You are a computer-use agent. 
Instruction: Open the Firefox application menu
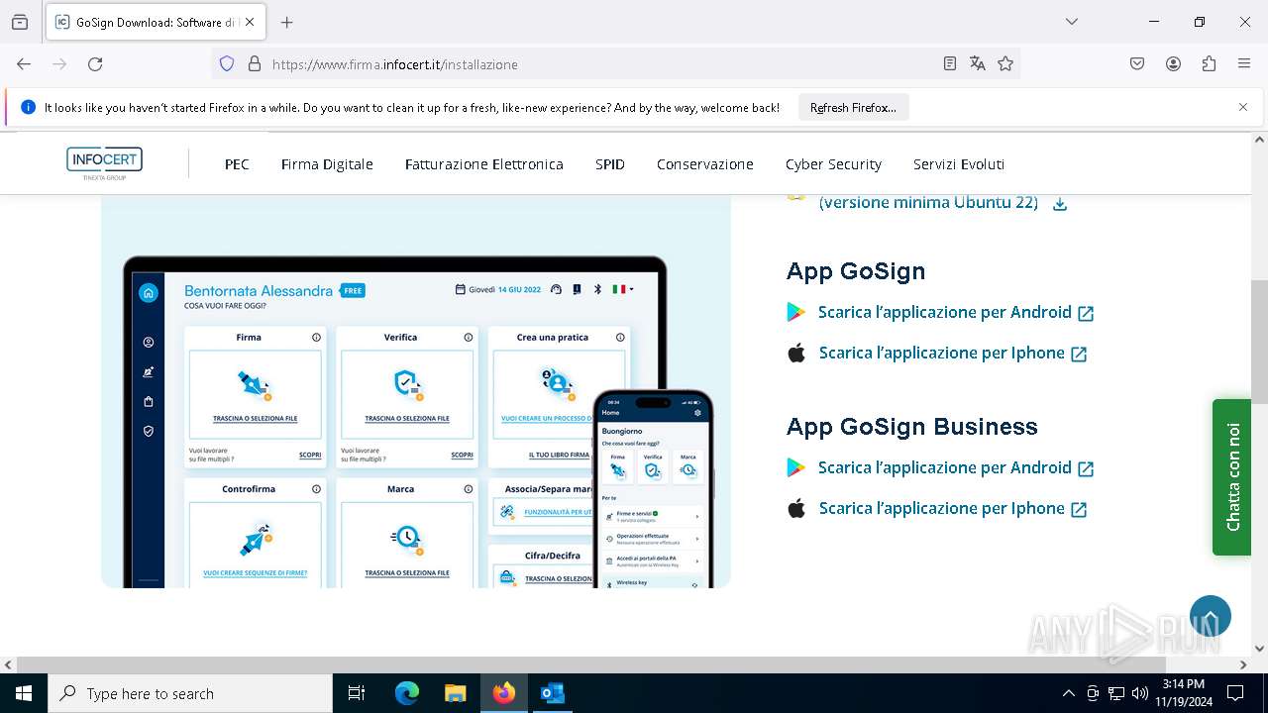pyautogui.click(x=1244, y=63)
